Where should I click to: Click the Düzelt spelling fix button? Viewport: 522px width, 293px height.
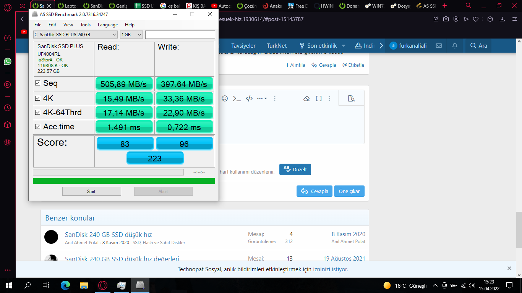coord(295,169)
